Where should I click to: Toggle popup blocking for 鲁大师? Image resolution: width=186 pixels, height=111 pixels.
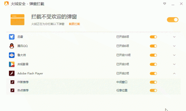pyautogui.click(x=153, y=55)
